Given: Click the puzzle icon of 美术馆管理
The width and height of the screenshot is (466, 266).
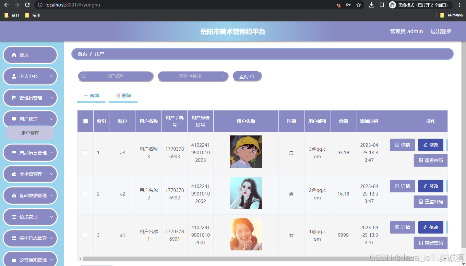Looking at the screenshot, I should 14,174.
